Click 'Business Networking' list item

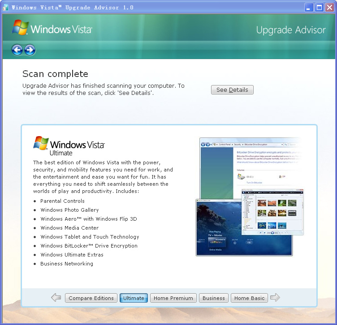pos(67,264)
